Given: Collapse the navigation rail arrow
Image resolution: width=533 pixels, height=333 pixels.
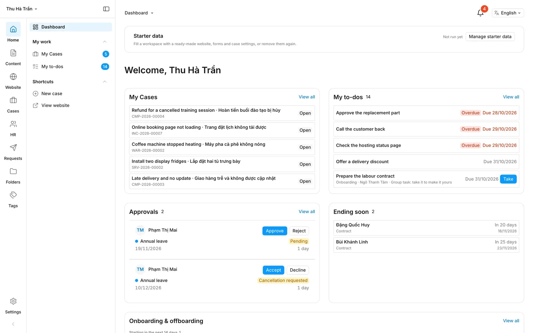Looking at the screenshot, I should coord(13,324).
